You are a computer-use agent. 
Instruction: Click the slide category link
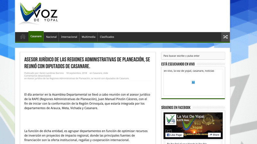click(x=106, y=73)
